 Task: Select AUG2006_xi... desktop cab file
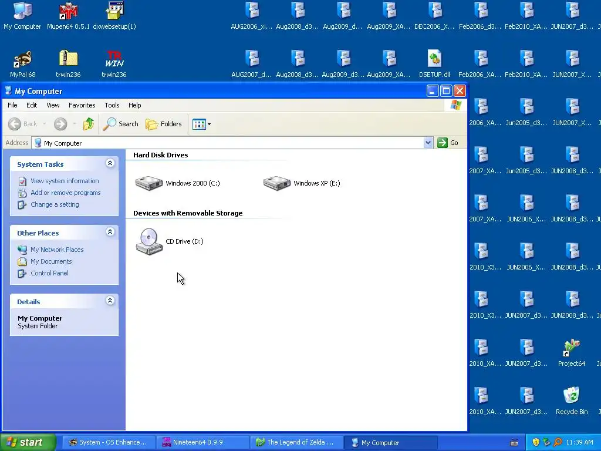pyautogui.click(x=252, y=16)
